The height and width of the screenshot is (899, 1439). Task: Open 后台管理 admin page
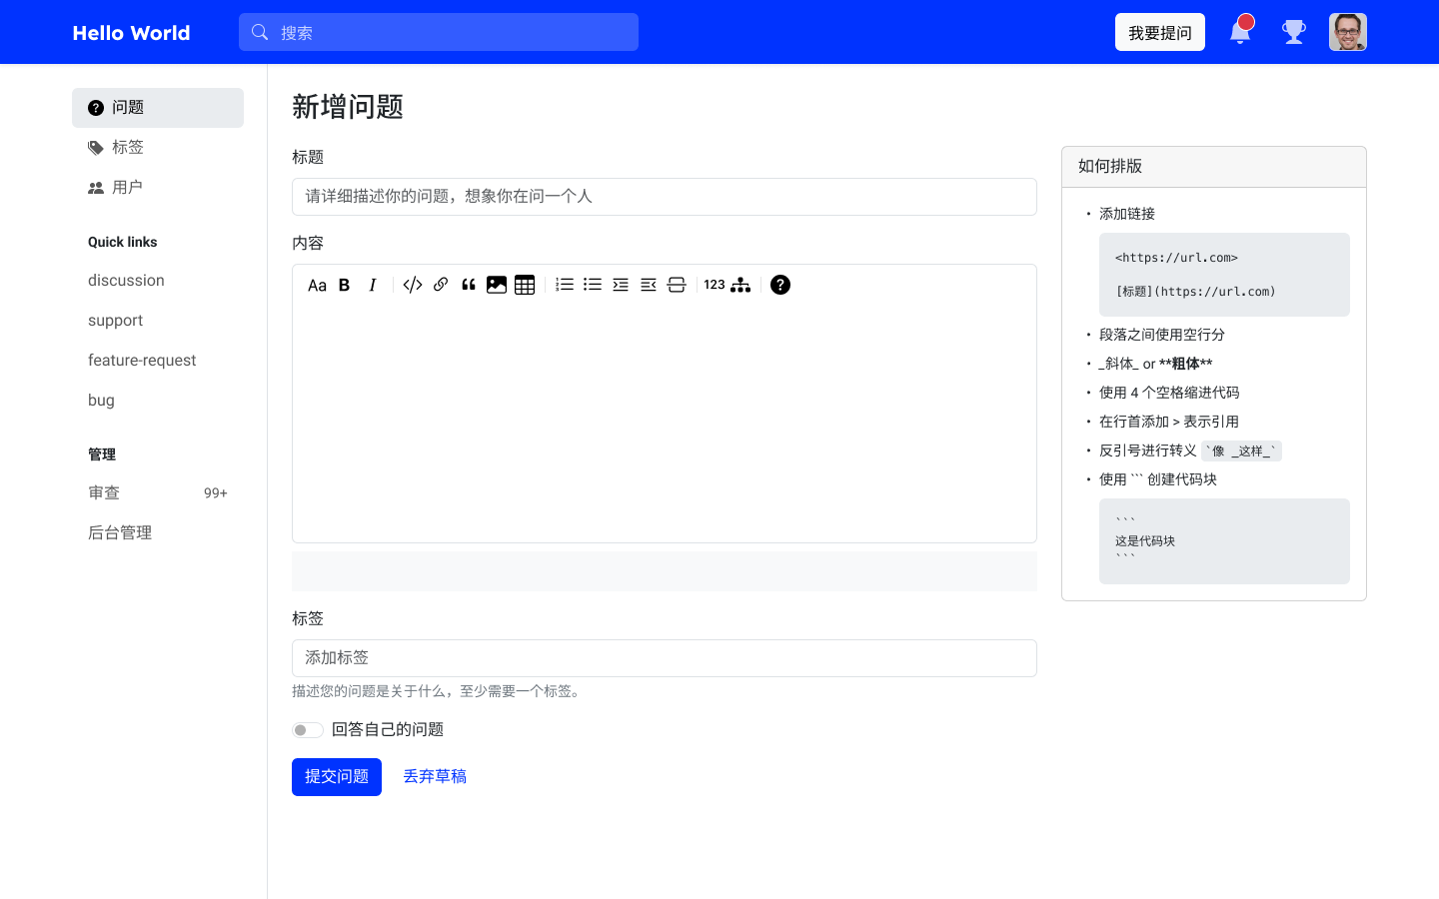pyautogui.click(x=158, y=533)
